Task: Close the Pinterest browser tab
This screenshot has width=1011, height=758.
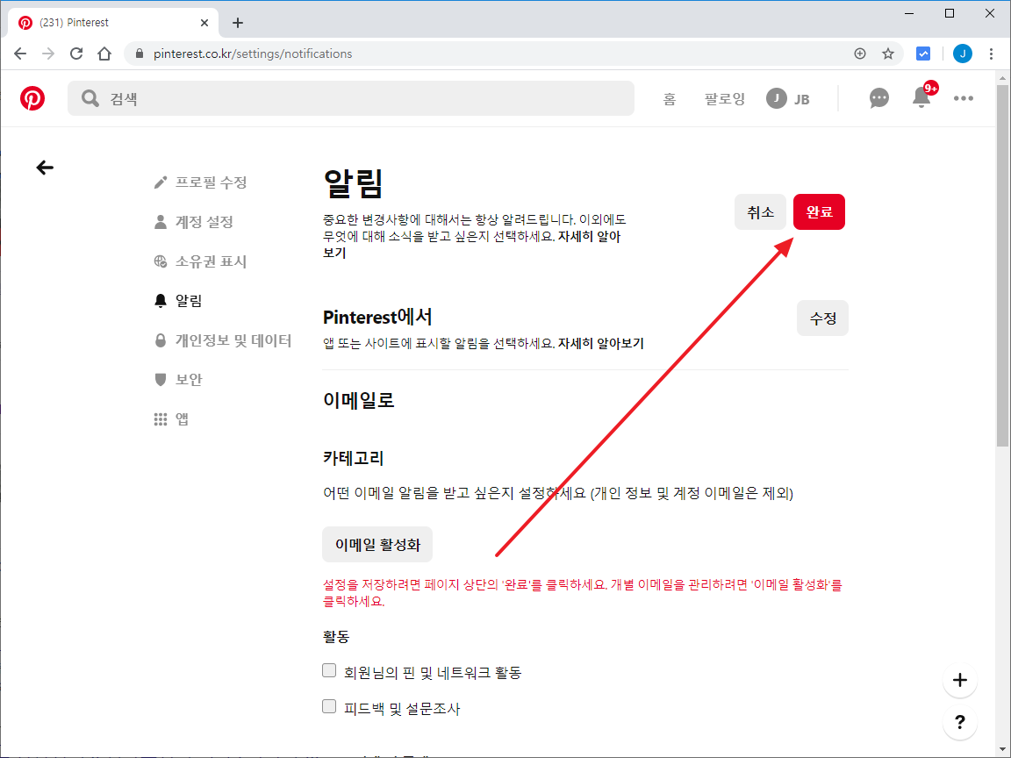Action: (204, 23)
